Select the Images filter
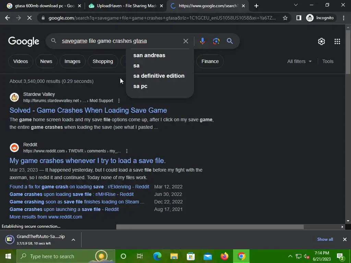351x263 pixels. point(72,61)
